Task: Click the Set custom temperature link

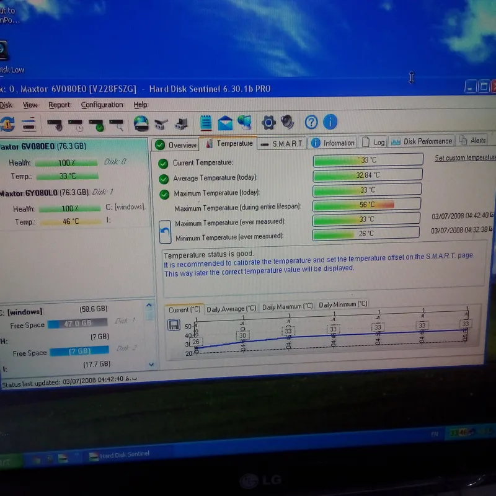Action: pos(466,157)
